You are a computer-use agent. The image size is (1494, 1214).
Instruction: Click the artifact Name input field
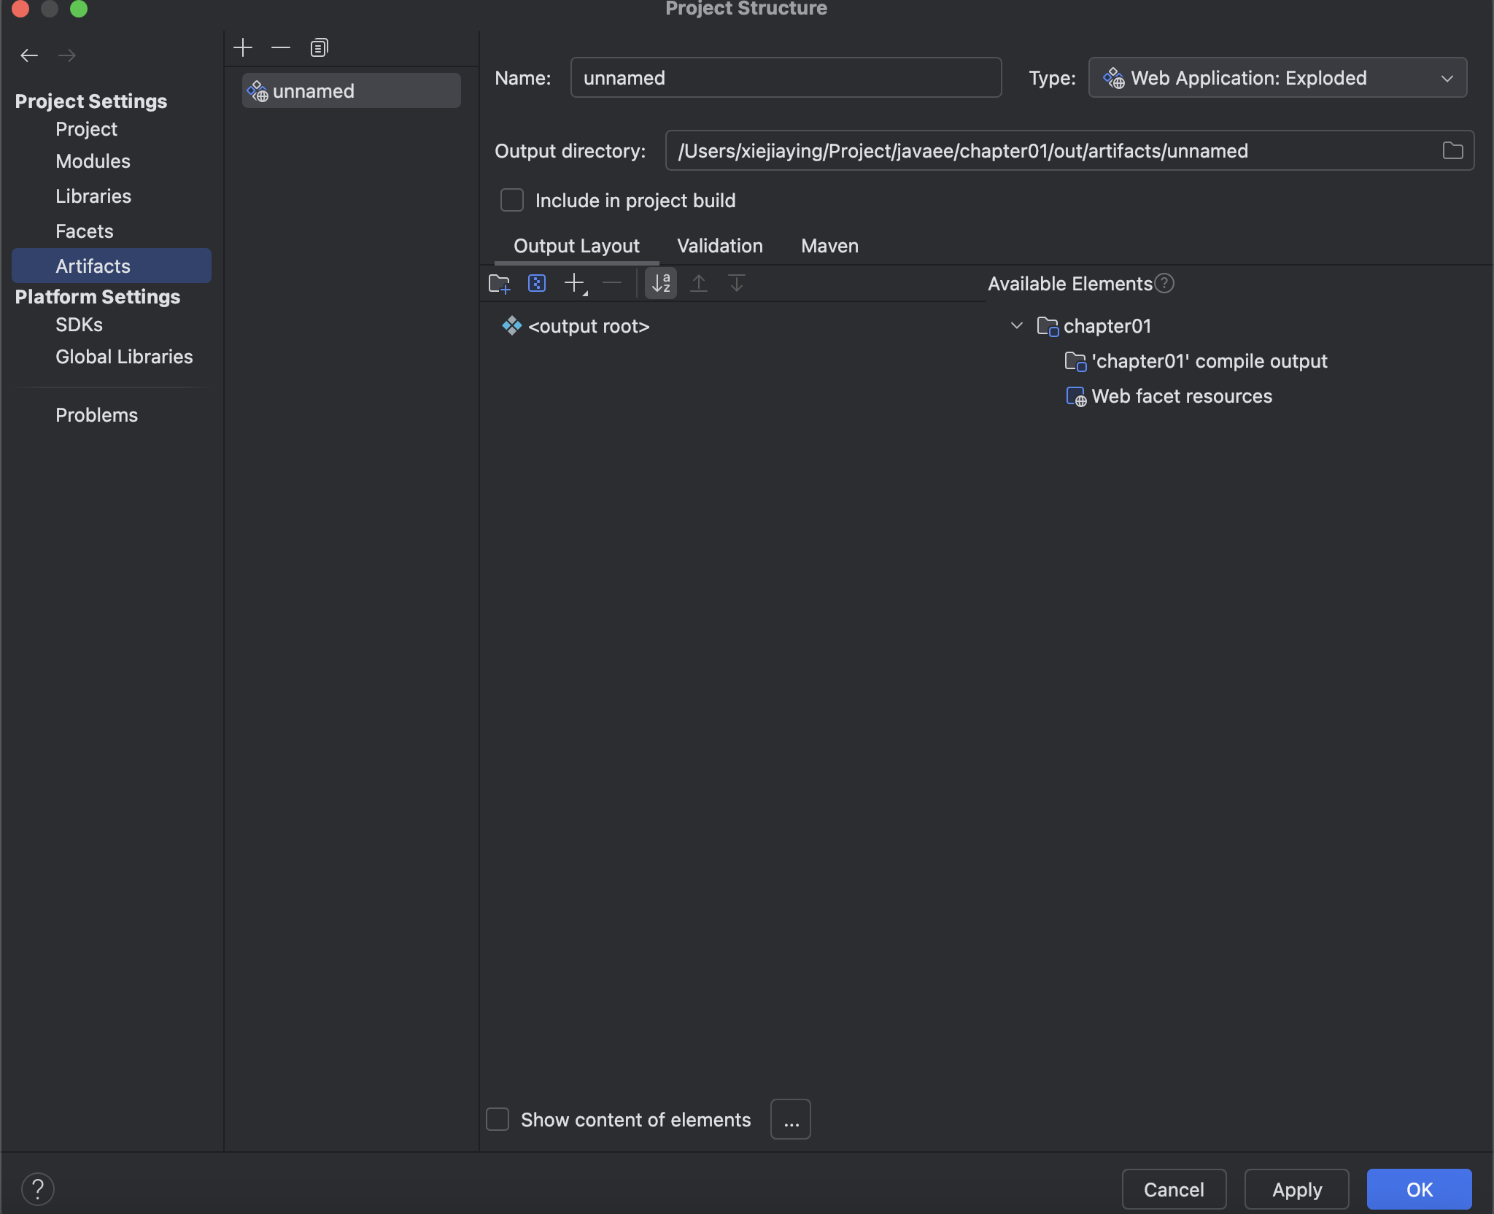785,77
